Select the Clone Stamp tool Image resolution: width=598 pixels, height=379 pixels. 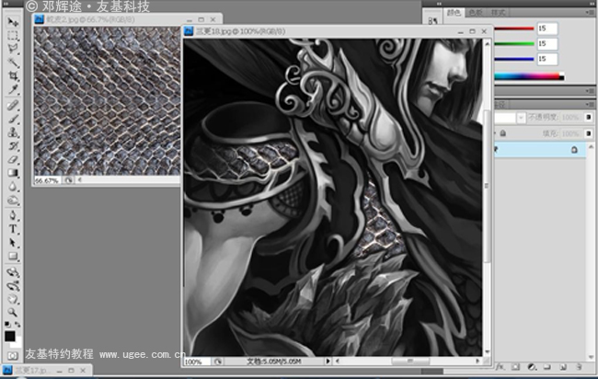pyautogui.click(x=13, y=132)
